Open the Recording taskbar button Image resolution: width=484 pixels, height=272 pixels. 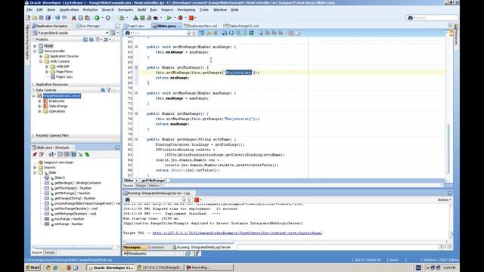coord(209,267)
